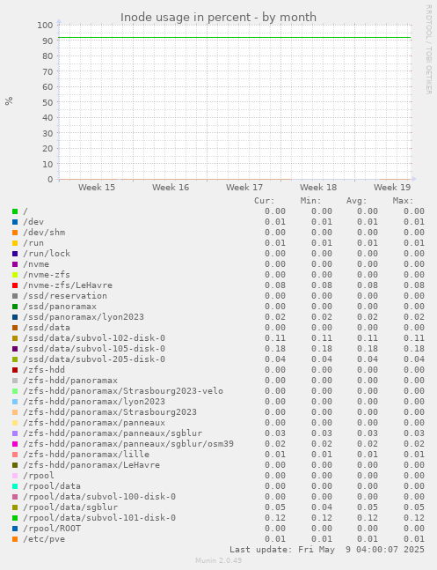Click the Avg: column header
The image size is (437, 570).
(x=357, y=201)
